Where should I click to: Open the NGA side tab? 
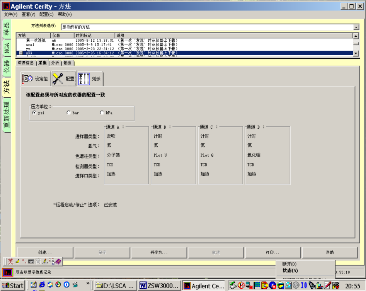click(7, 48)
